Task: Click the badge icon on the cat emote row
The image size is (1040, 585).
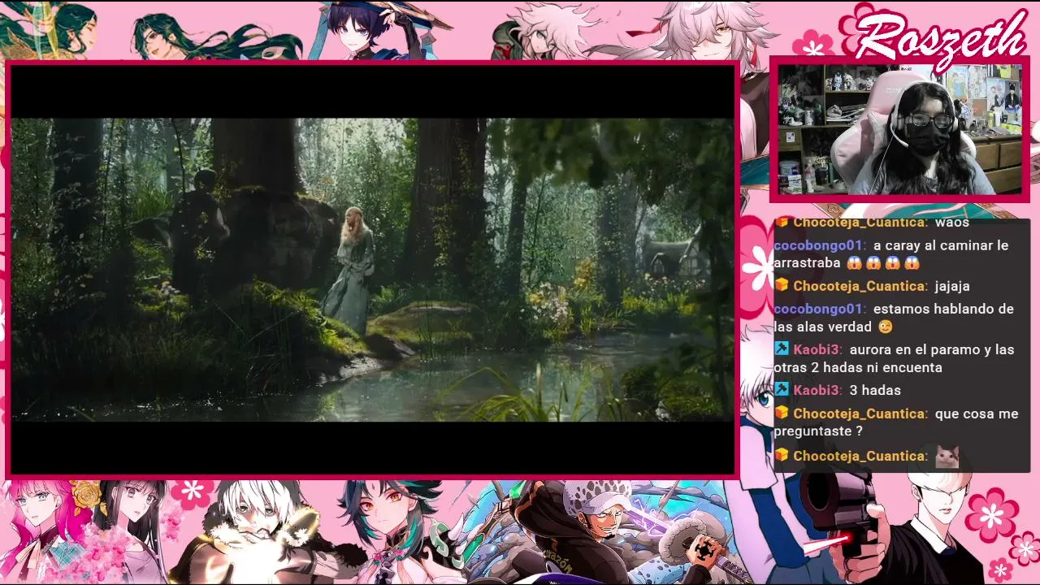Action: click(x=782, y=455)
